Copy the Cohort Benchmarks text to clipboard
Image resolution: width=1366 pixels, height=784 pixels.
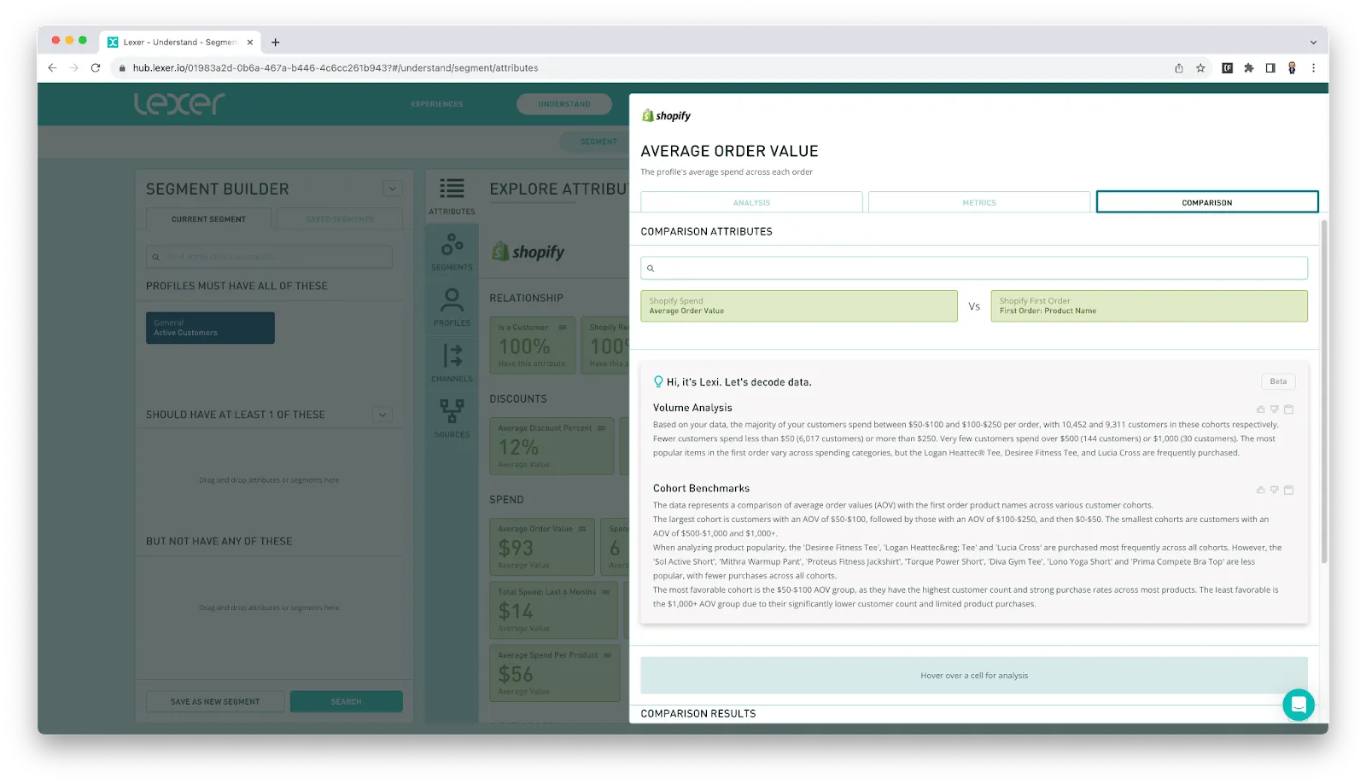coord(1288,490)
